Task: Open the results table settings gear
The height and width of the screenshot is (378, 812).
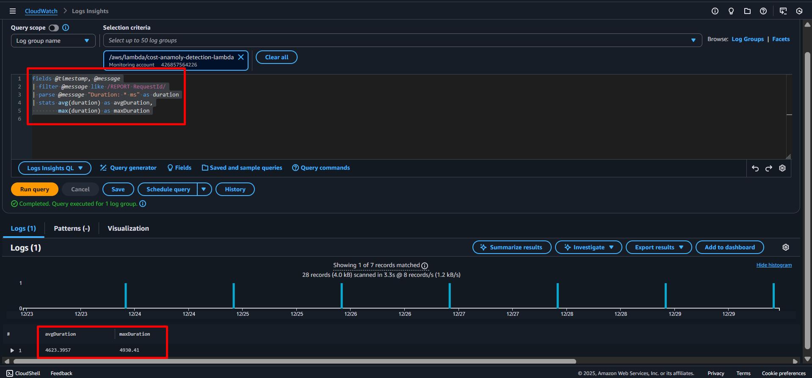Action: [x=785, y=247]
